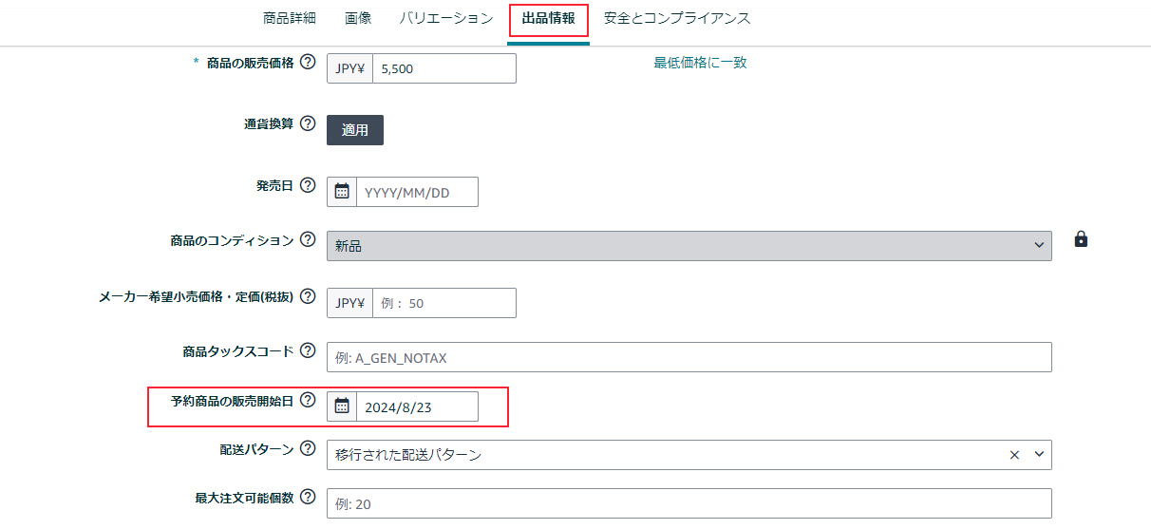The image size is (1151, 529).
Task: Click help icon next to 配送パターン
Action: click(308, 449)
